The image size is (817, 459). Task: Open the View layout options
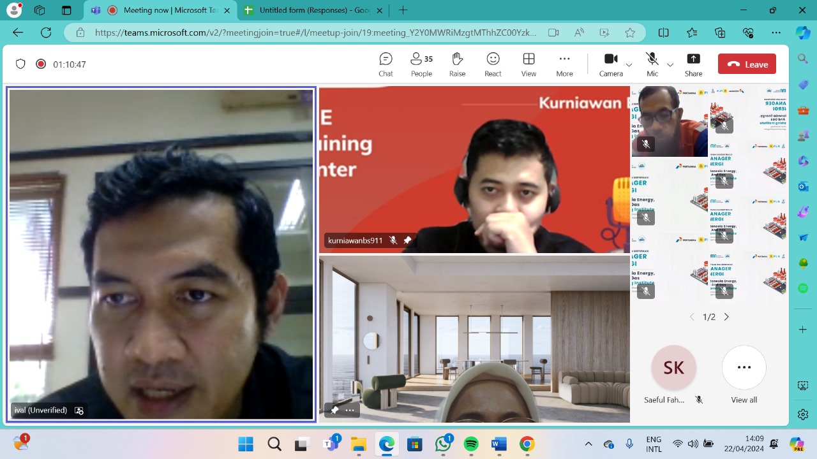pos(528,64)
